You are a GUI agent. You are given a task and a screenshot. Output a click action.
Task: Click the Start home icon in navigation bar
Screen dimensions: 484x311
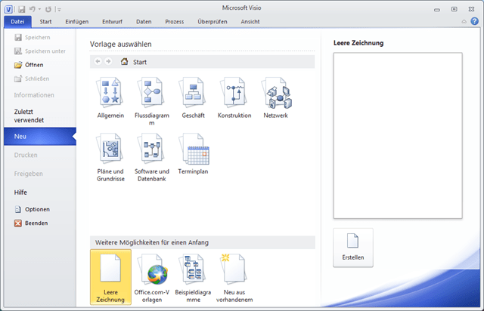124,62
